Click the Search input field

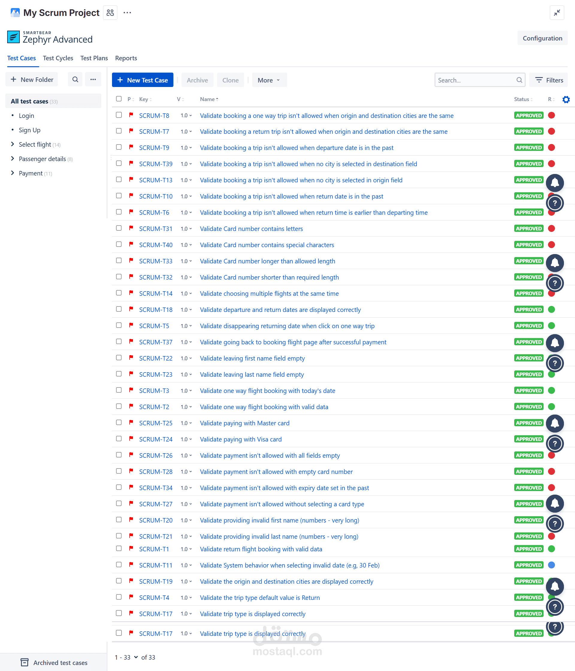coord(475,80)
